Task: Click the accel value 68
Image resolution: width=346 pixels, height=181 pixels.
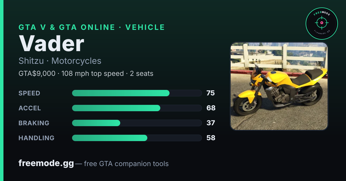Action: [x=211, y=108]
